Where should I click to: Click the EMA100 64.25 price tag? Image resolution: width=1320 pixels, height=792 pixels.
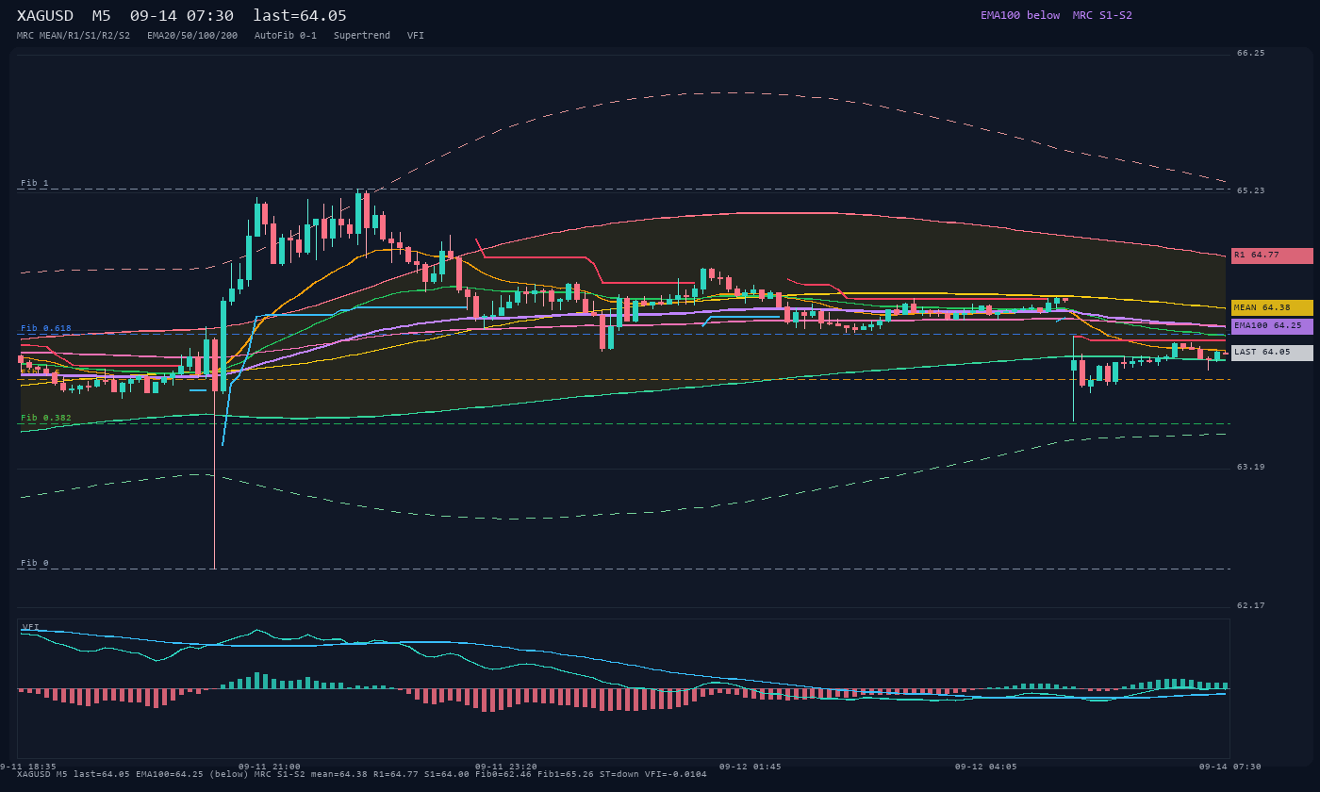click(x=1272, y=326)
